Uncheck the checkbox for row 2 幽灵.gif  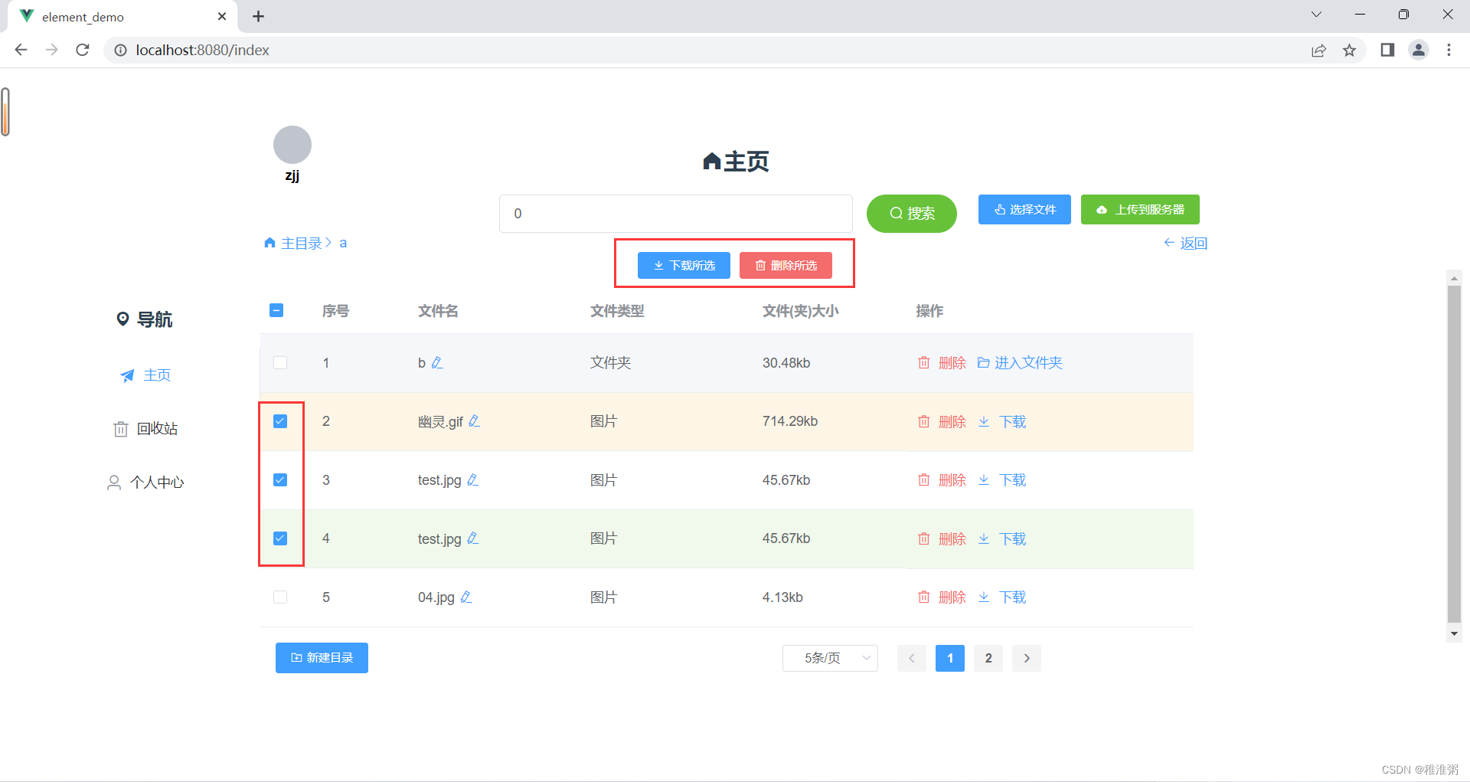tap(280, 420)
